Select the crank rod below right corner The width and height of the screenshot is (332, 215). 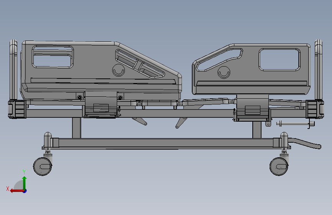(x=296, y=124)
